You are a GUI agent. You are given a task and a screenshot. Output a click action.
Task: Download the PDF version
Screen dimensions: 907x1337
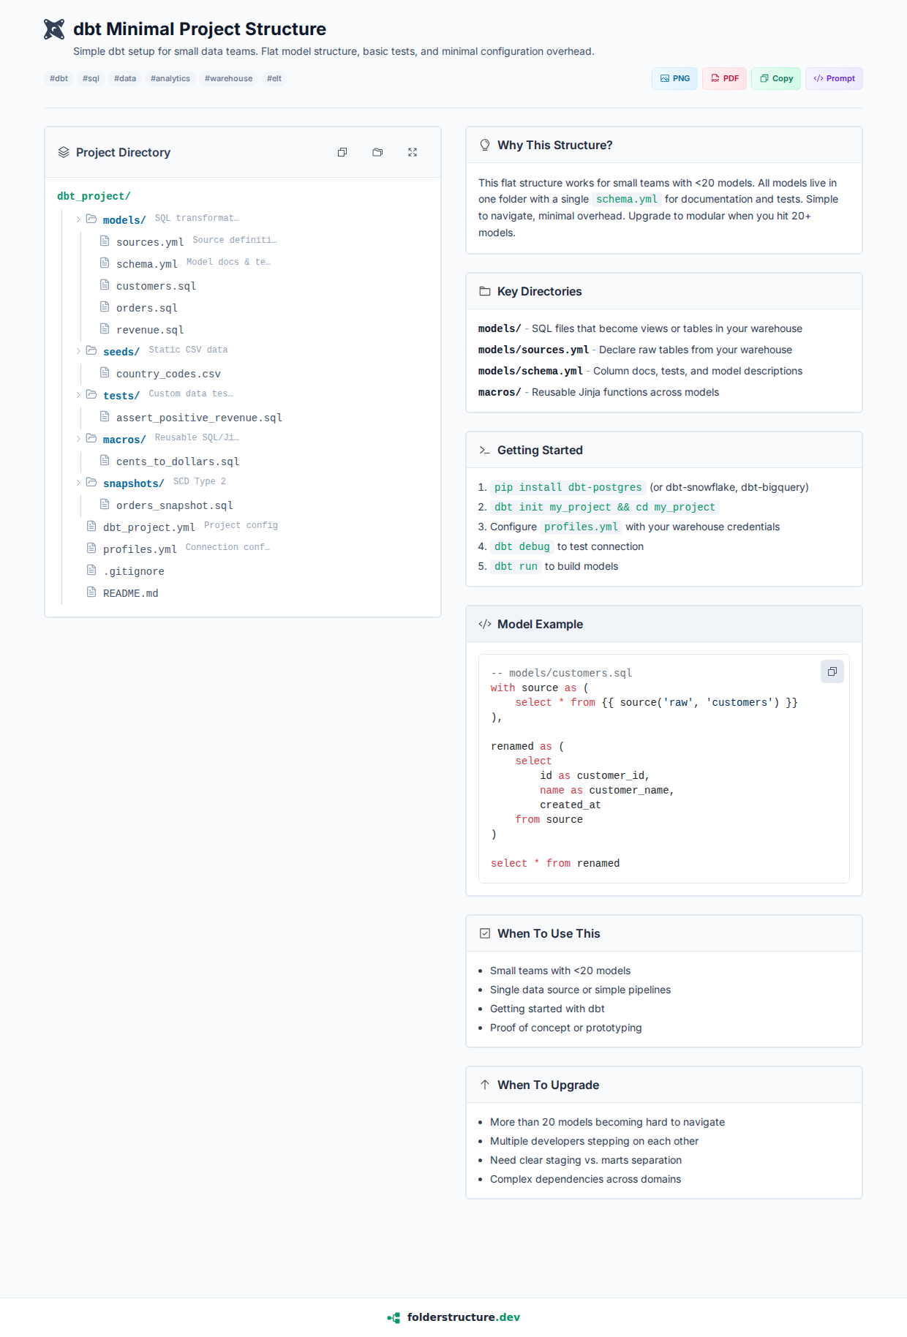[x=724, y=78]
